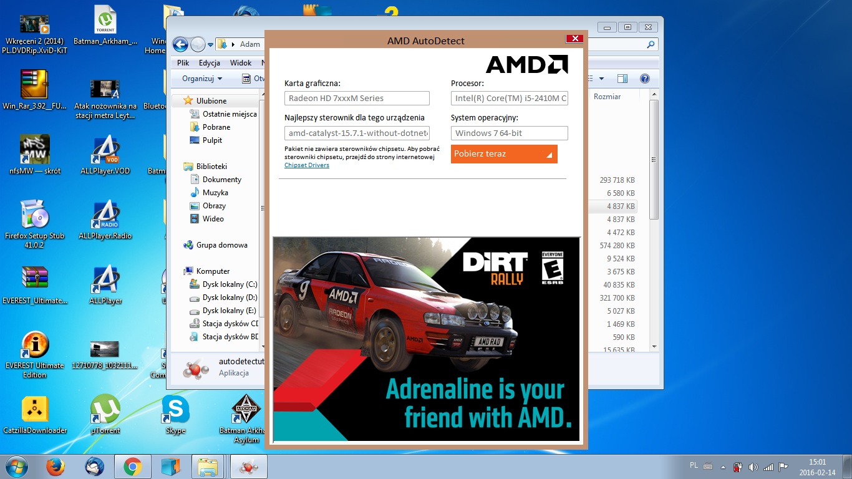852x479 pixels.
Task: Go back in the Explorer window
Action: click(x=180, y=44)
